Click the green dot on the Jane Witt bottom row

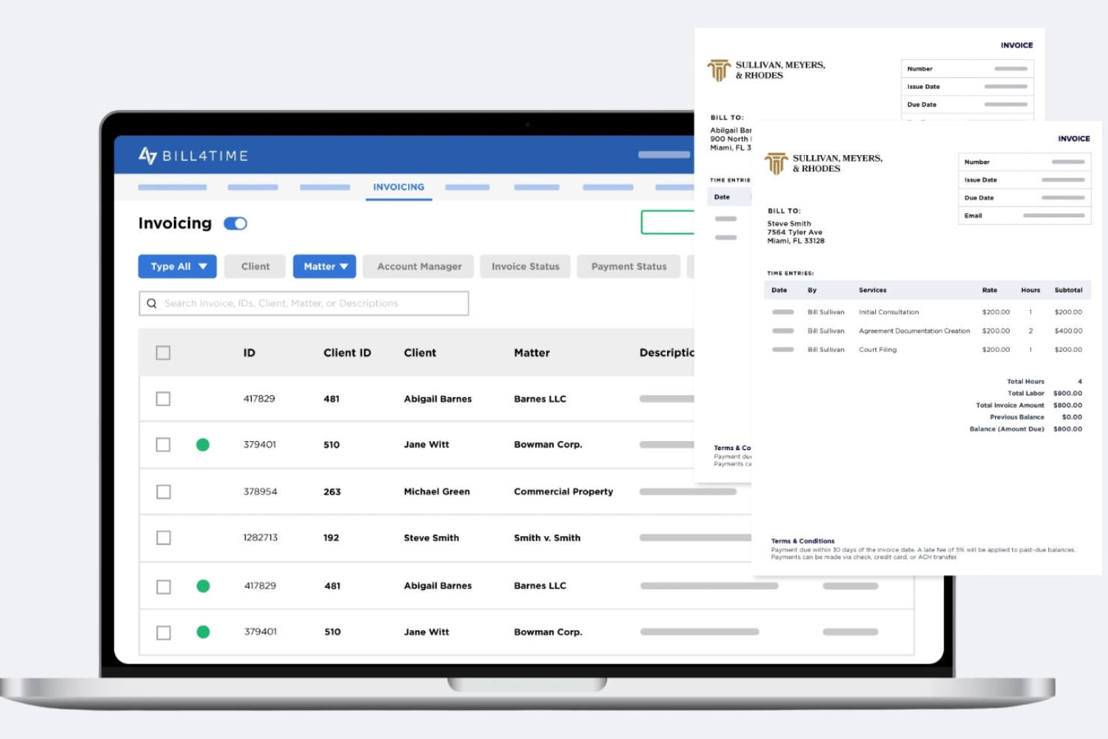(x=202, y=632)
